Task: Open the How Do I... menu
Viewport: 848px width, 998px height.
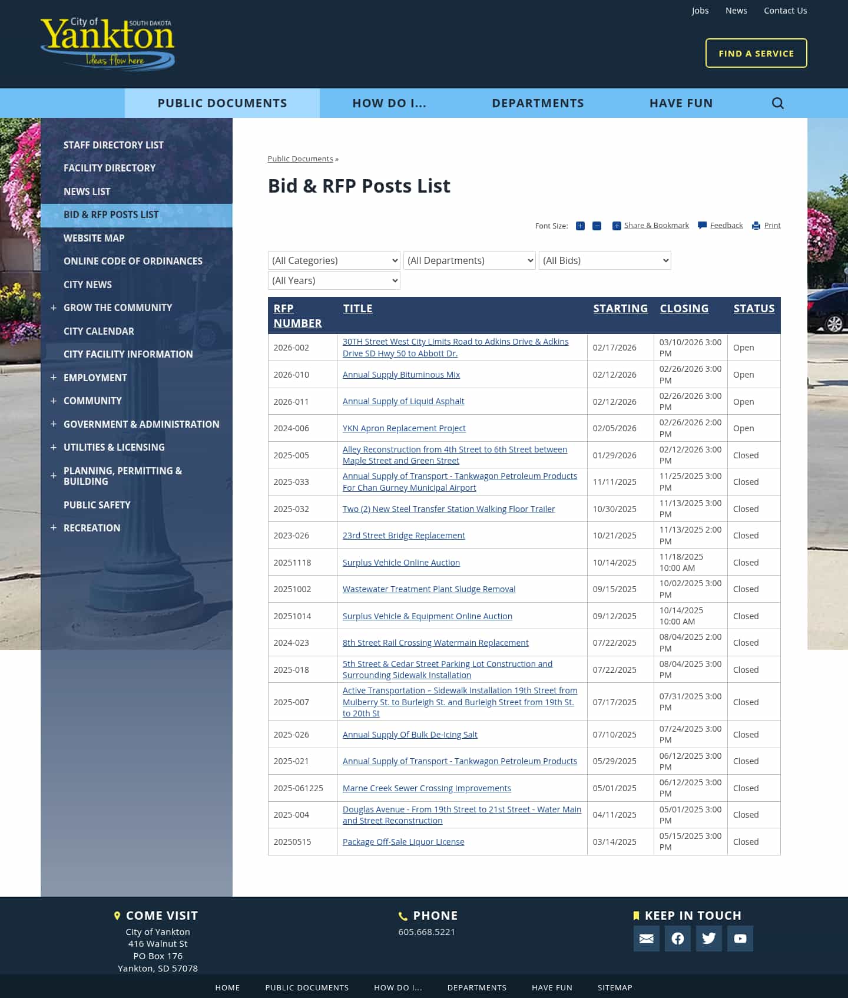Action: tap(389, 103)
